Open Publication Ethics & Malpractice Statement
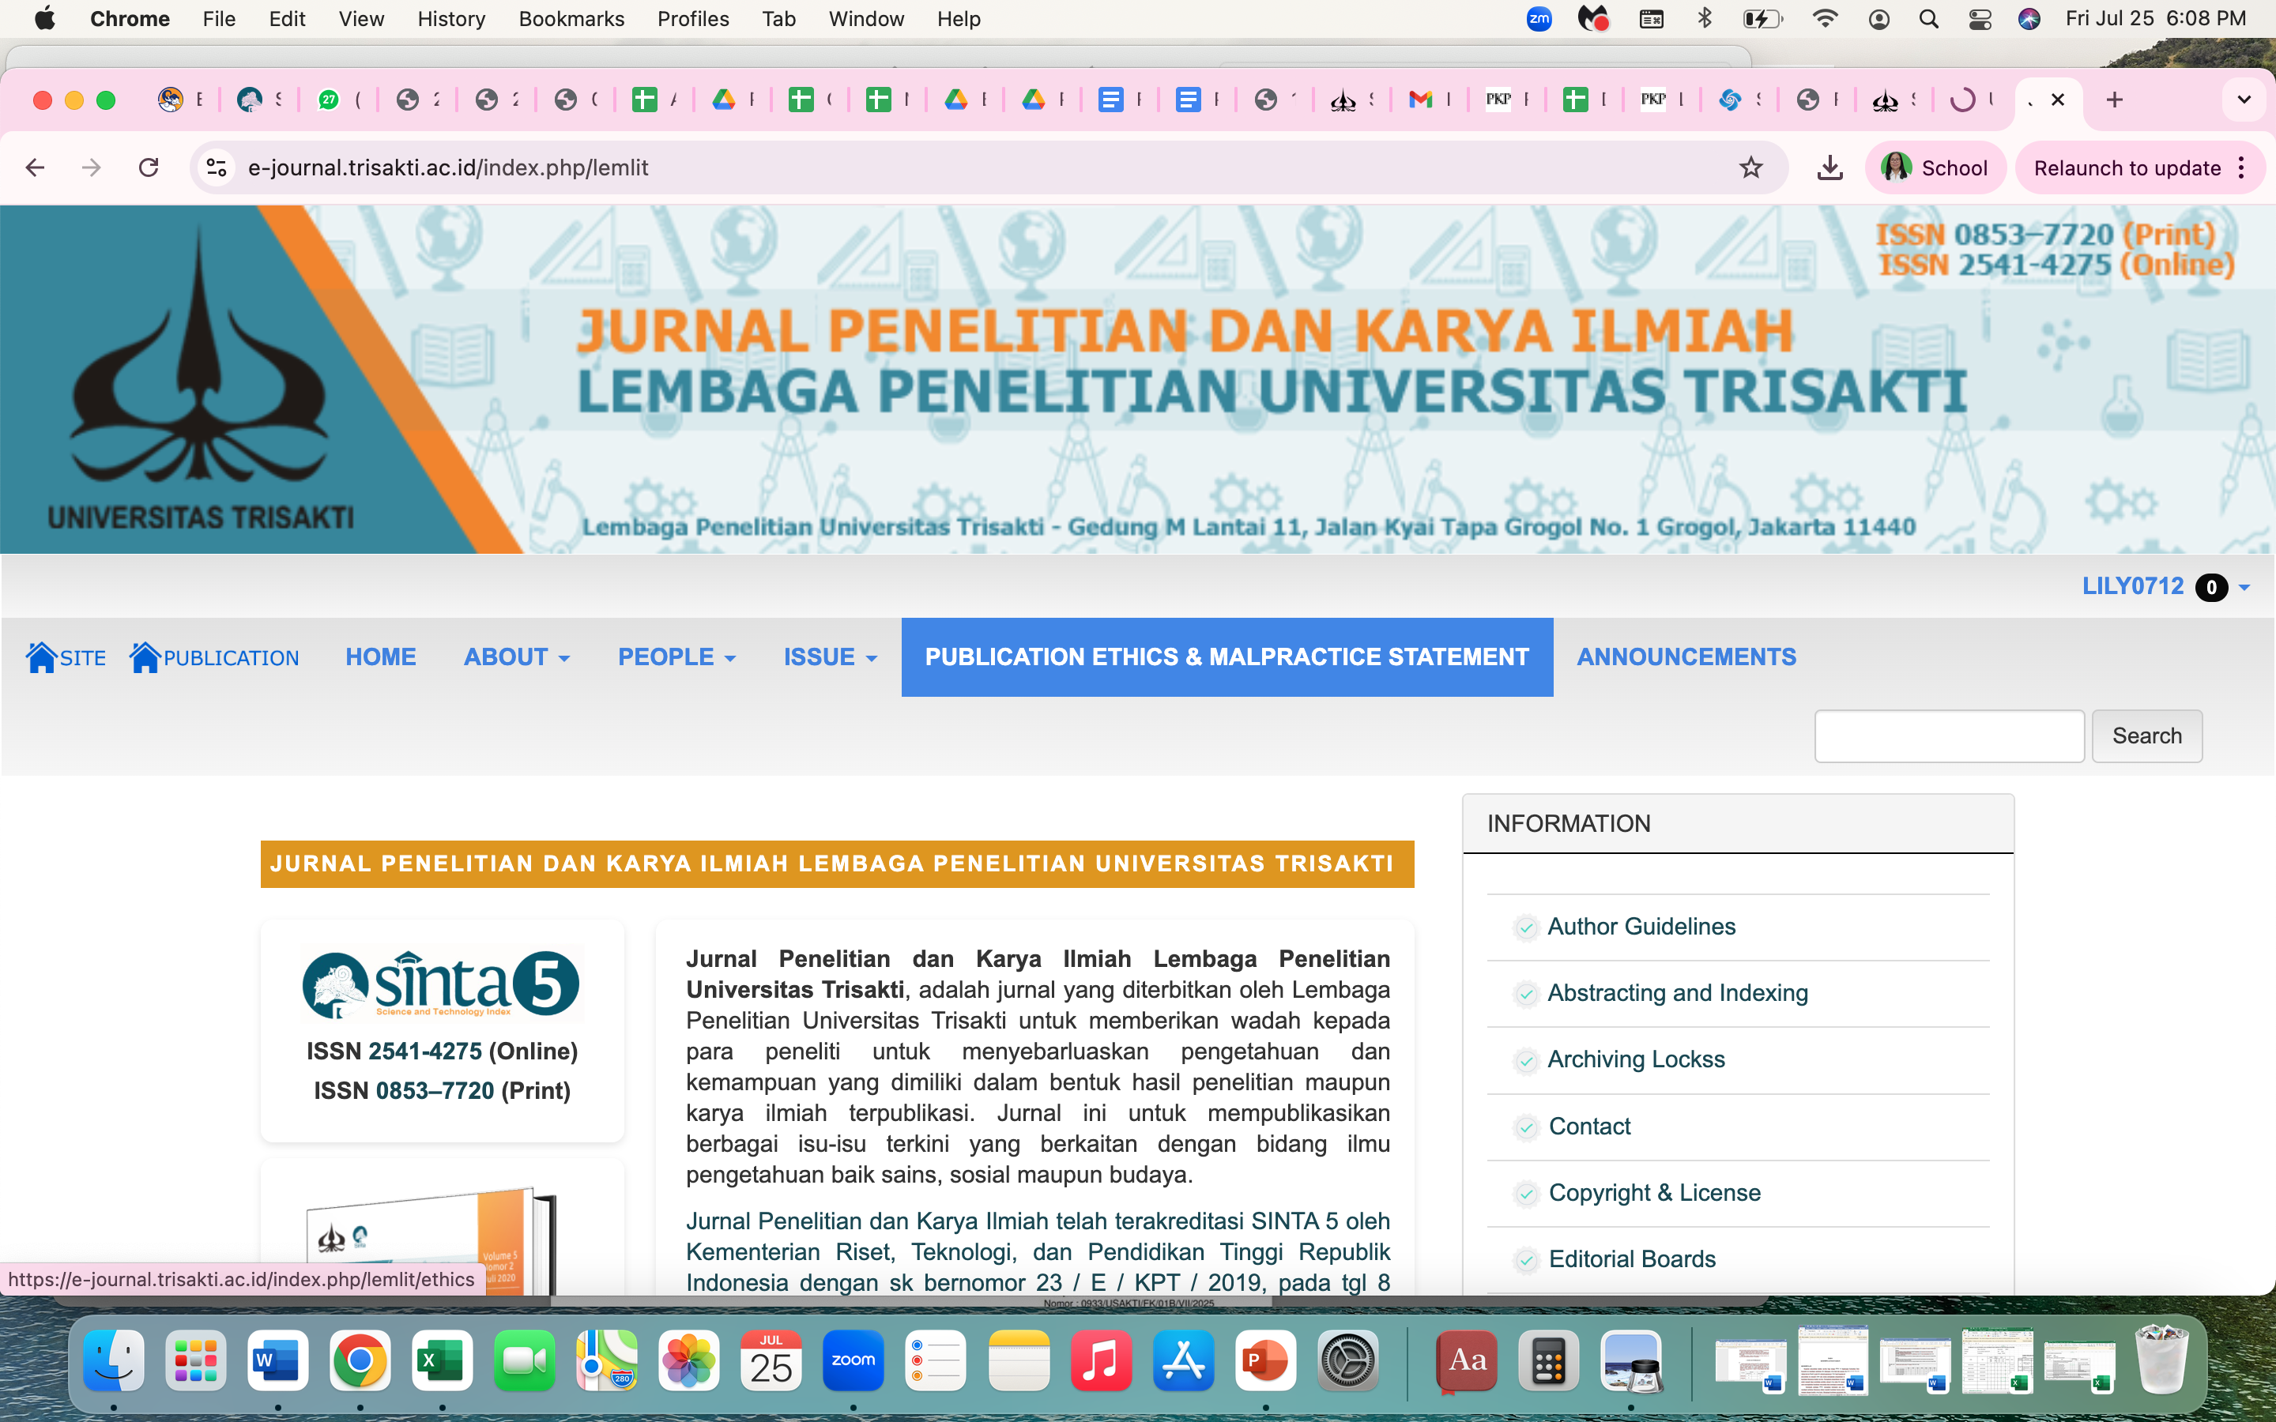2276x1422 pixels. click(1227, 656)
